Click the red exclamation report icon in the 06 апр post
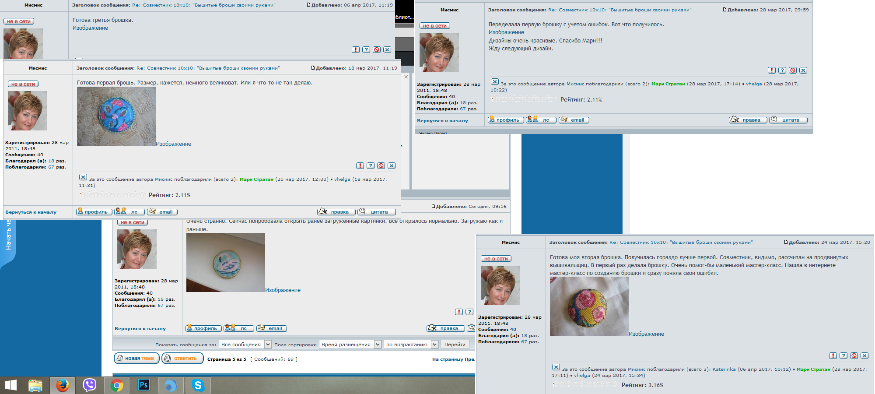The image size is (875, 394). click(x=356, y=50)
